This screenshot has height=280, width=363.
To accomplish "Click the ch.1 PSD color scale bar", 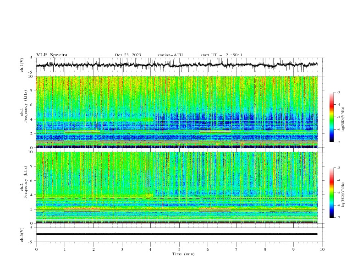I will point(331,117).
